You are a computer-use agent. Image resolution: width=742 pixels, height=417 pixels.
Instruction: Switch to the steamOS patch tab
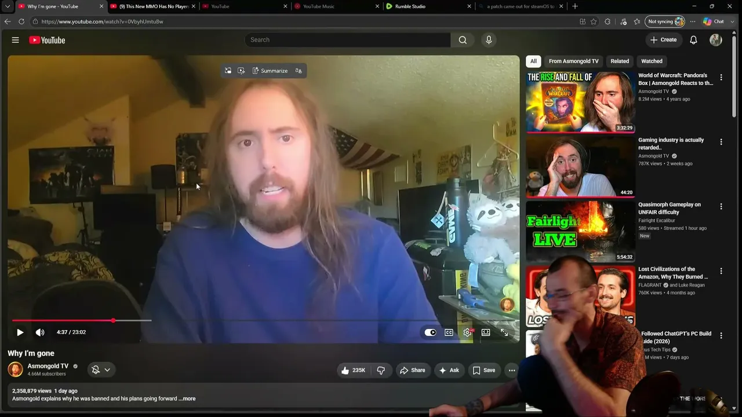tap(520, 6)
